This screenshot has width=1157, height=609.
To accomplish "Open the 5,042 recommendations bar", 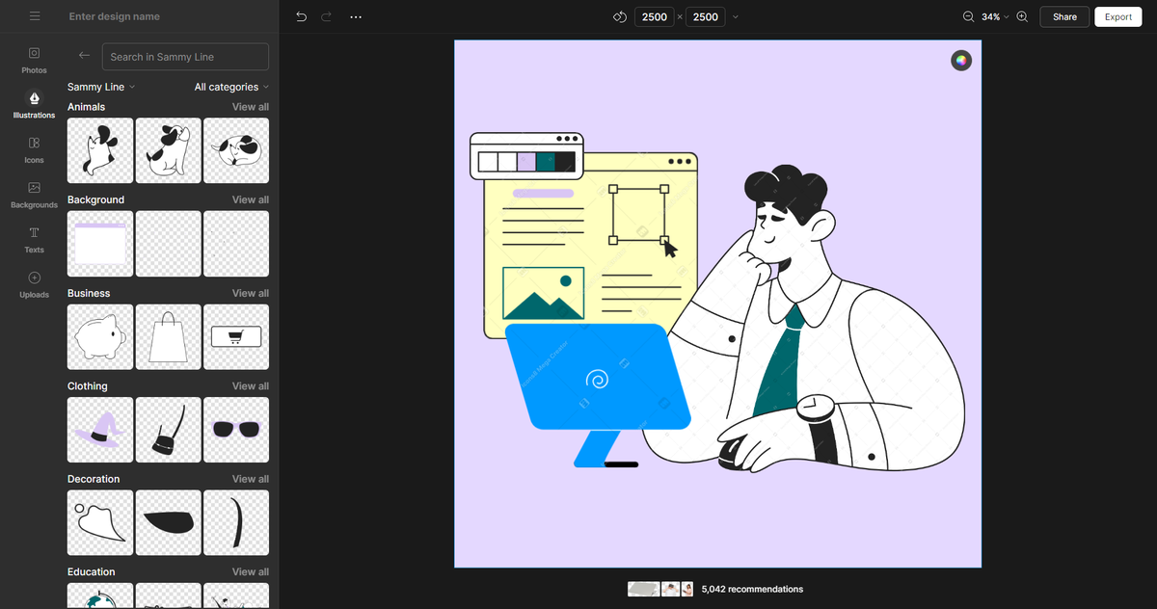I will tap(714, 589).
